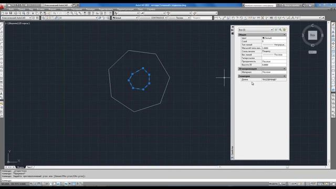336x189 pixels.
Task: Open the Рисование menu
Action: click(77, 9)
